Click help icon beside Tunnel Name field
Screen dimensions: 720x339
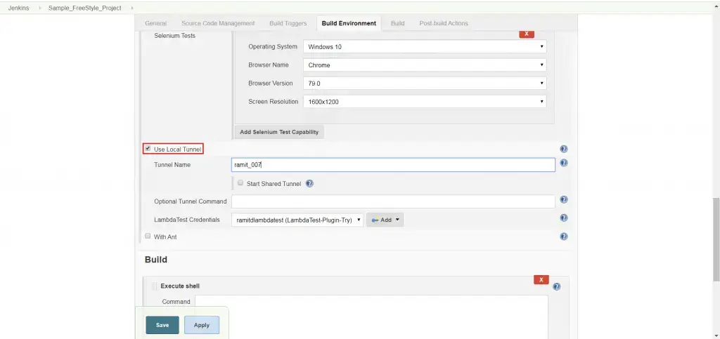(x=564, y=164)
